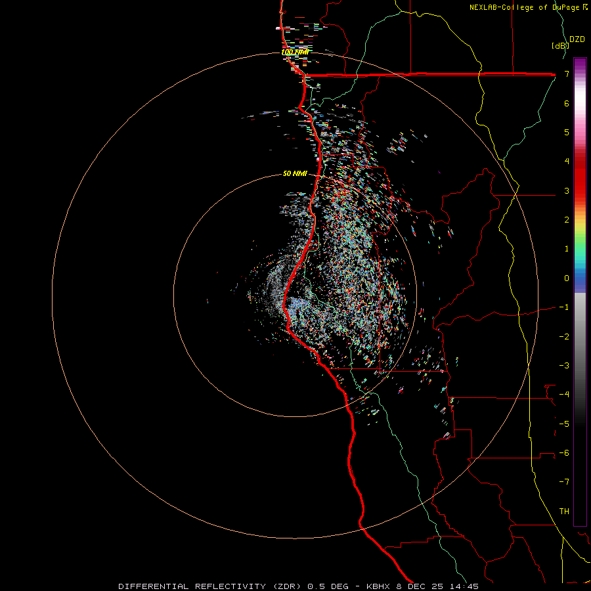Click the 6 value on color scale
Image resolution: width=591 pixels, height=591 pixels.
click(x=567, y=103)
